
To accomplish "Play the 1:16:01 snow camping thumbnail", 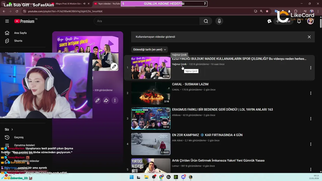I will [151, 144].
